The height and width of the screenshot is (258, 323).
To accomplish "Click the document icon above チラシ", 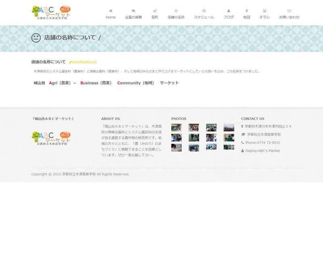I will point(264,11).
